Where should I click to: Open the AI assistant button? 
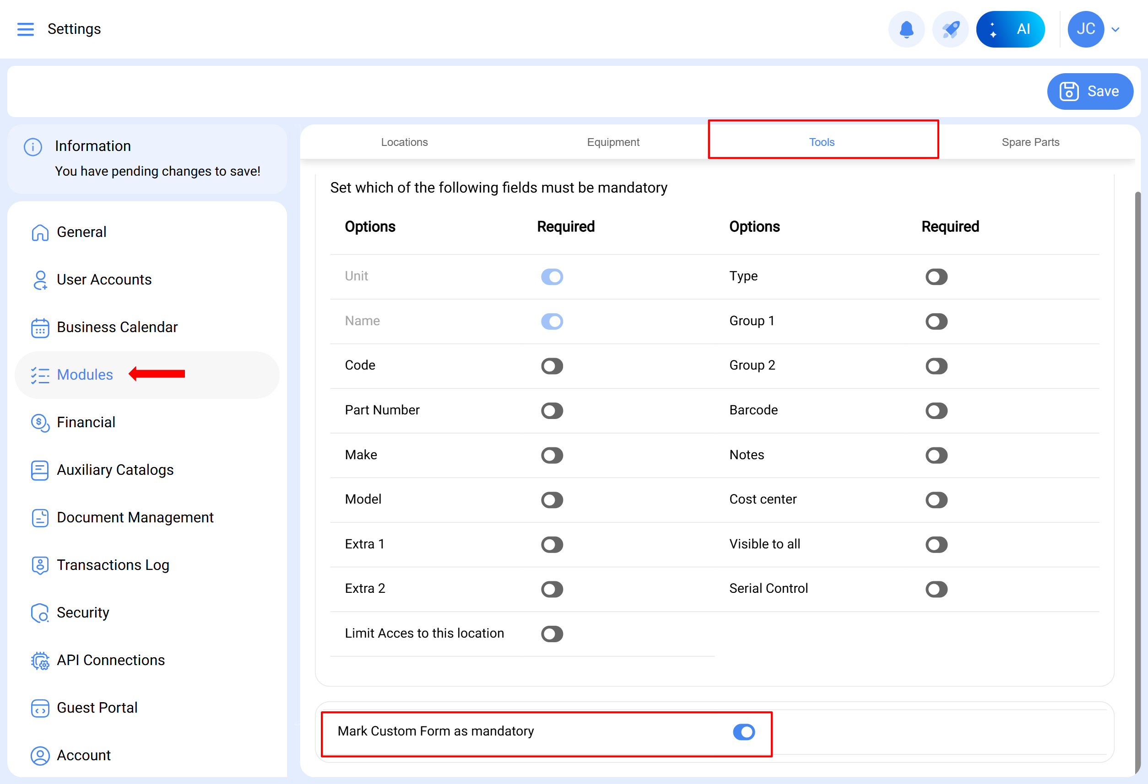pos(1010,29)
